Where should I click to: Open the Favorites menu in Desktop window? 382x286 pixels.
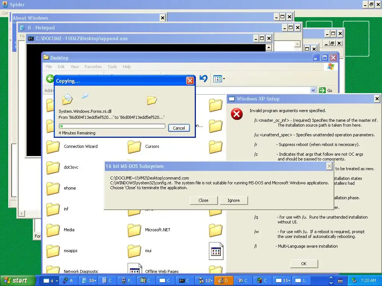point(93,67)
